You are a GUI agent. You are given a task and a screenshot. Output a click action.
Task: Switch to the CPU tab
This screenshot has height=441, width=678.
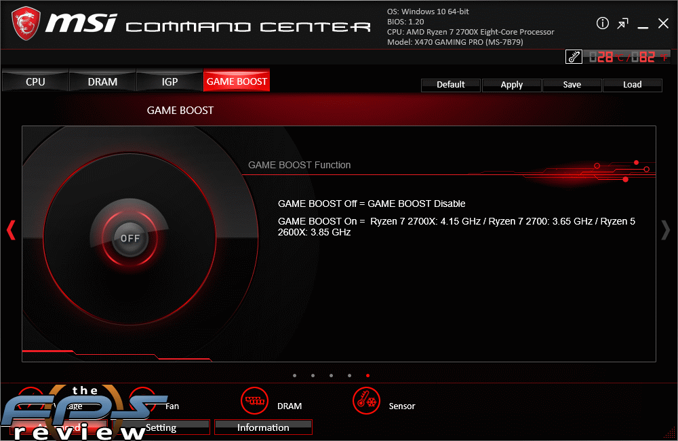pyautogui.click(x=35, y=81)
